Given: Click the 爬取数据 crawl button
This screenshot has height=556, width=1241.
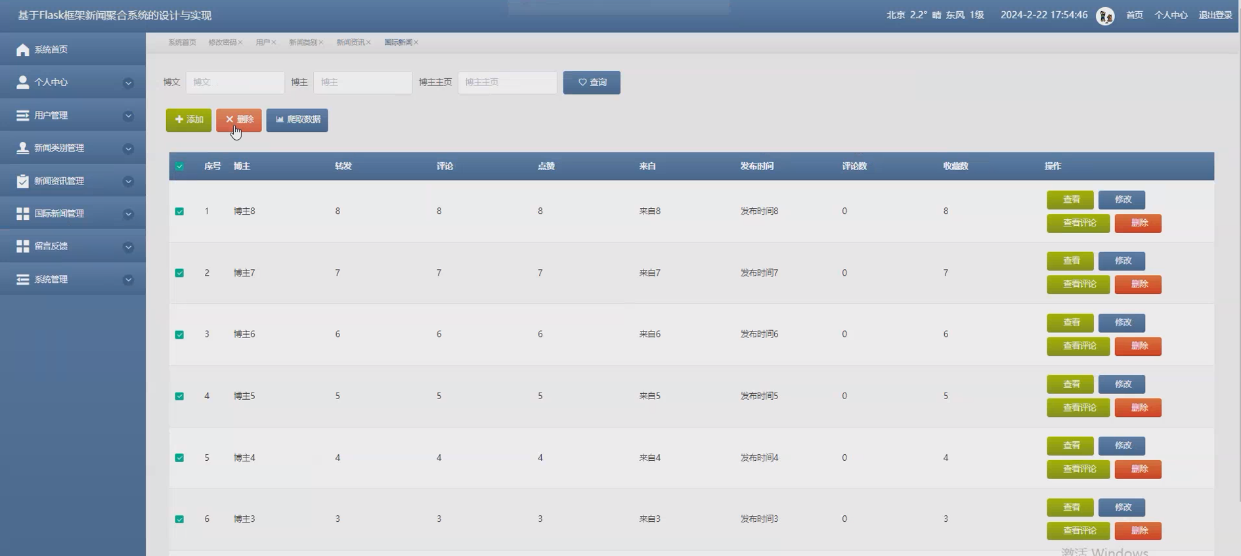Looking at the screenshot, I should tap(297, 120).
